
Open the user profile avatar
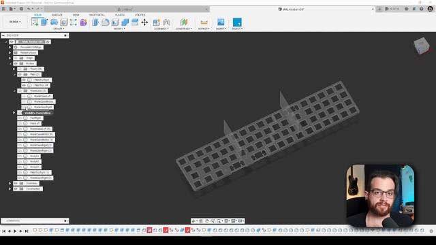click(431, 9)
